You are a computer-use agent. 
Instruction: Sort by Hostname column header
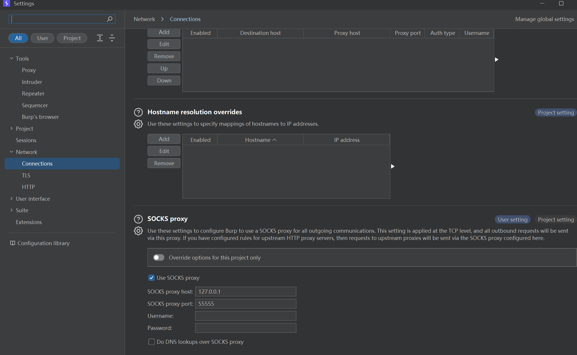coord(260,140)
